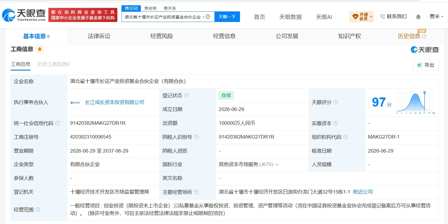Open the 公司发展 tab
Image resolution: width=448 pixels, height=224 pixels.
pyautogui.click(x=287, y=36)
